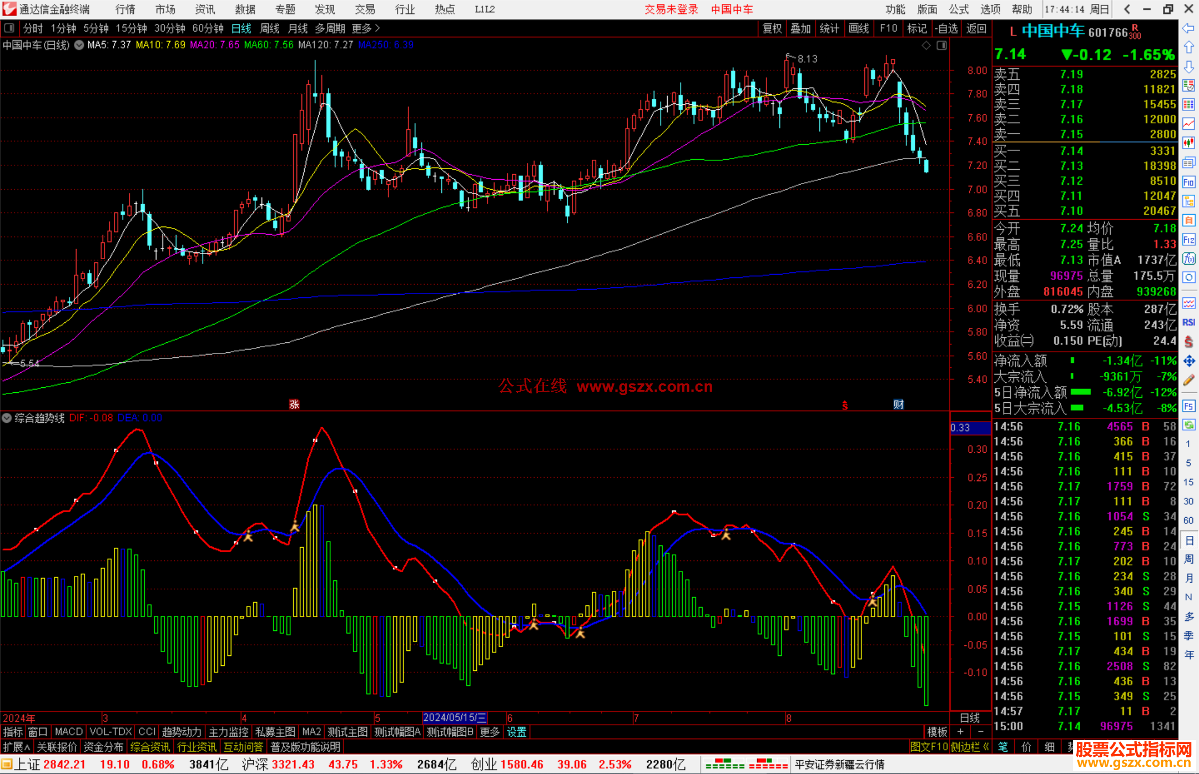Image resolution: width=1199 pixels, height=774 pixels.
Task: Toggle side panel icon at chart top-right
Action: tap(941, 45)
